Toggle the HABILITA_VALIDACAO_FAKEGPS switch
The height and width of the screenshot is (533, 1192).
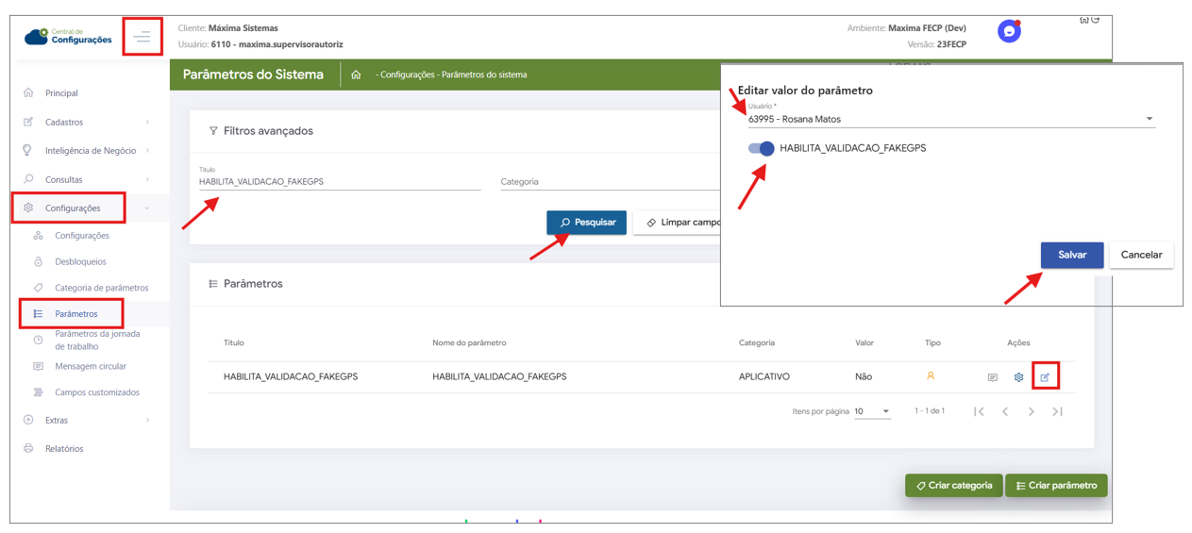pos(761,148)
